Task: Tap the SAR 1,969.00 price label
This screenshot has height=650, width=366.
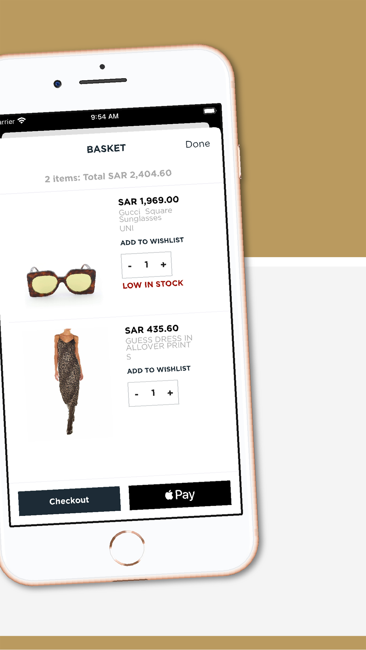Action: coord(149,201)
